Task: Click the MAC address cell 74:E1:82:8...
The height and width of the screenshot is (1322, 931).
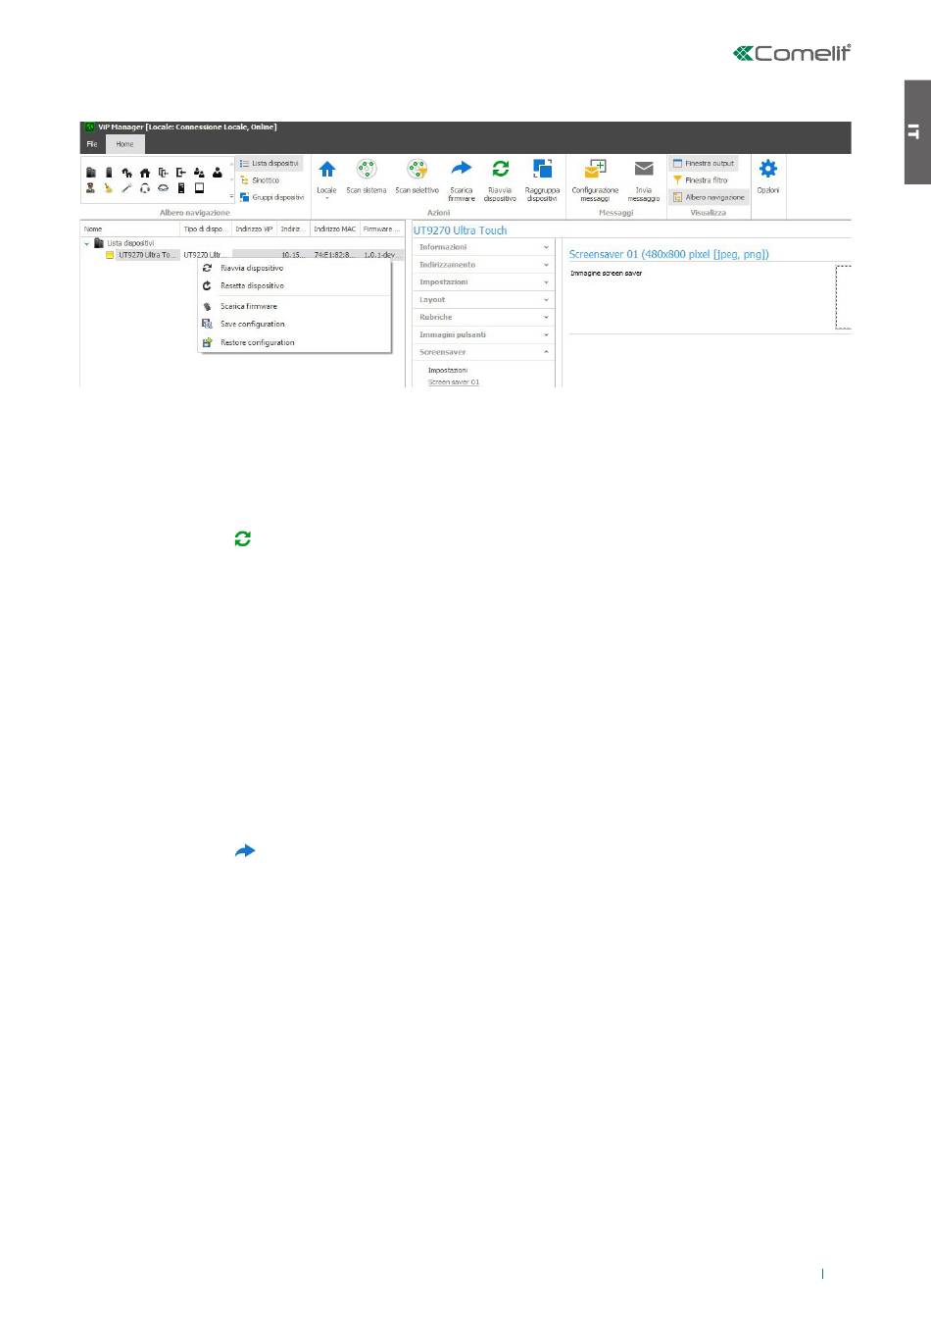Action: (x=334, y=255)
